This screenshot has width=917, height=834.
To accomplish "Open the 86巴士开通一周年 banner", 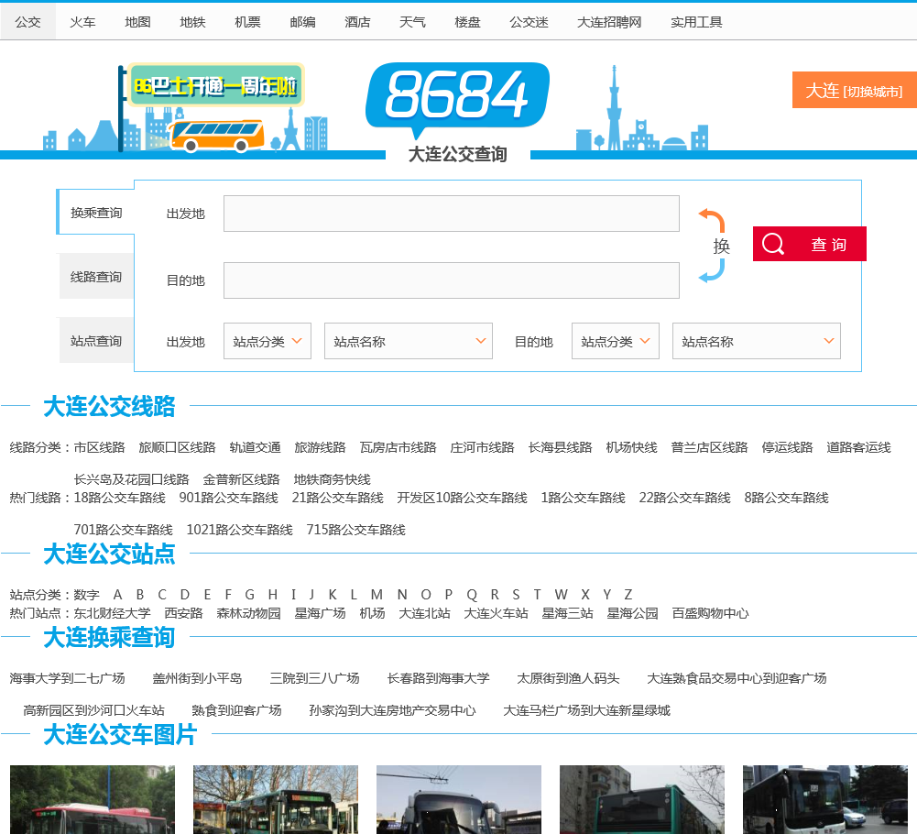I will 215,85.
